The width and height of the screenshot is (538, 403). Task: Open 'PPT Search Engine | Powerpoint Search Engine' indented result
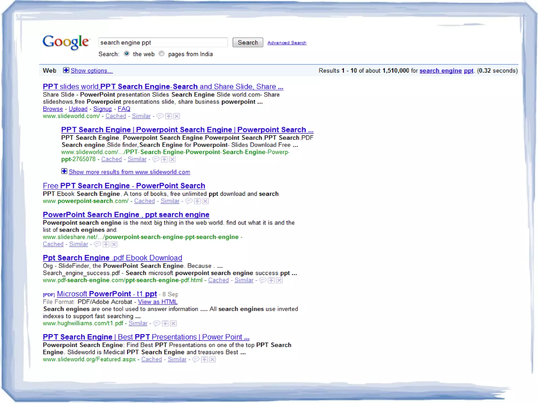pyautogui.click(x=187, y=130)
